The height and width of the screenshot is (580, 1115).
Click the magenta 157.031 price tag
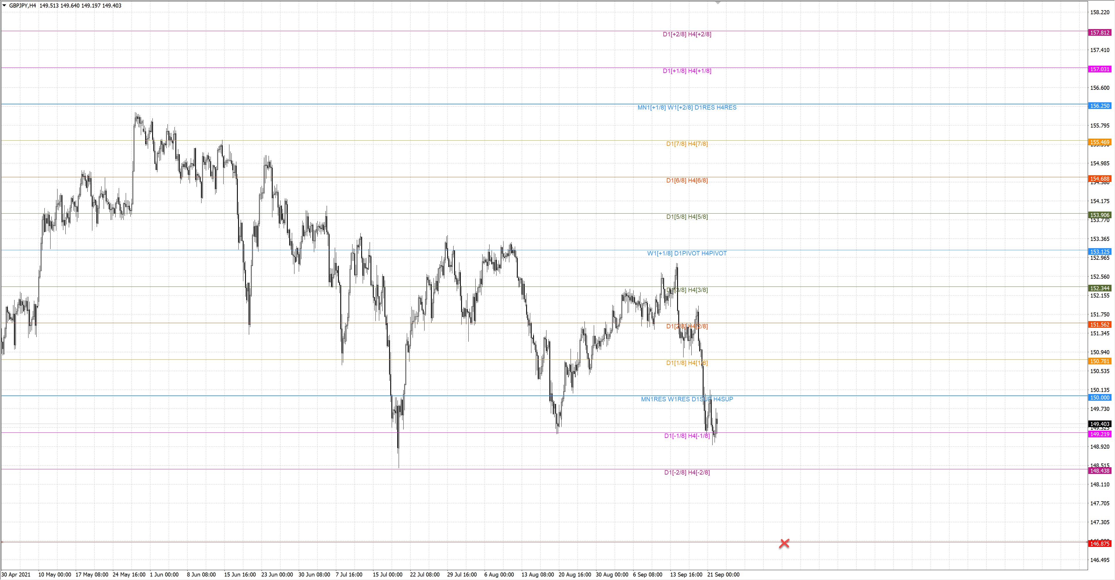coord(1099,69)
